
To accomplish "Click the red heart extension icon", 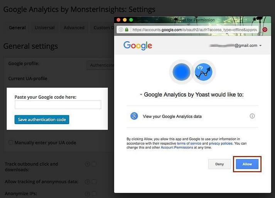I will [265, 30].
